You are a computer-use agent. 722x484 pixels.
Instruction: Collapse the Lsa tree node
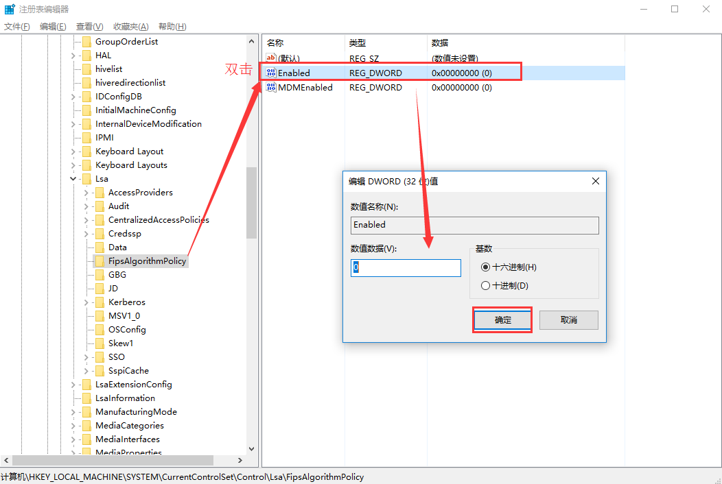pos(73,179)
